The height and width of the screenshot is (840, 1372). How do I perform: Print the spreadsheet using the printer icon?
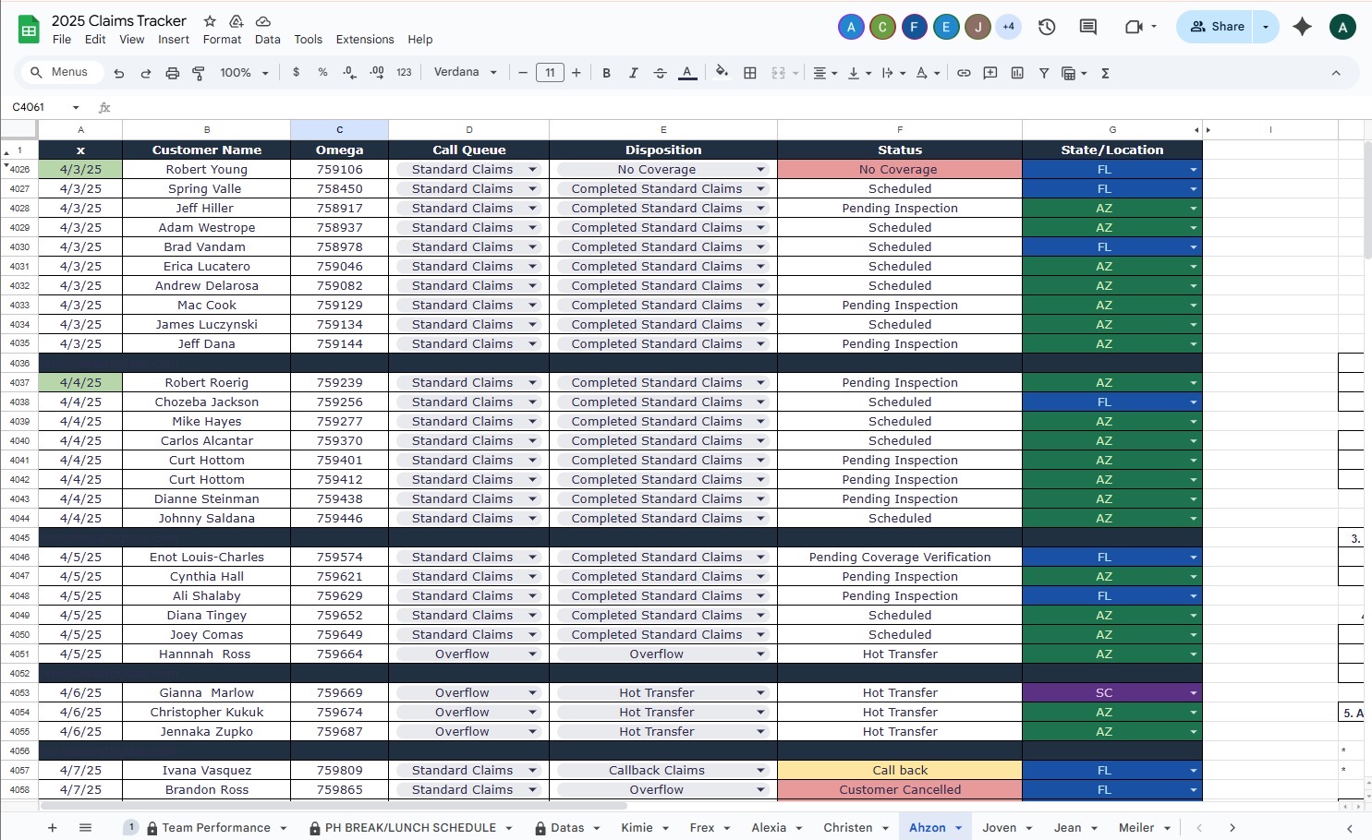[x=172, y=73]
